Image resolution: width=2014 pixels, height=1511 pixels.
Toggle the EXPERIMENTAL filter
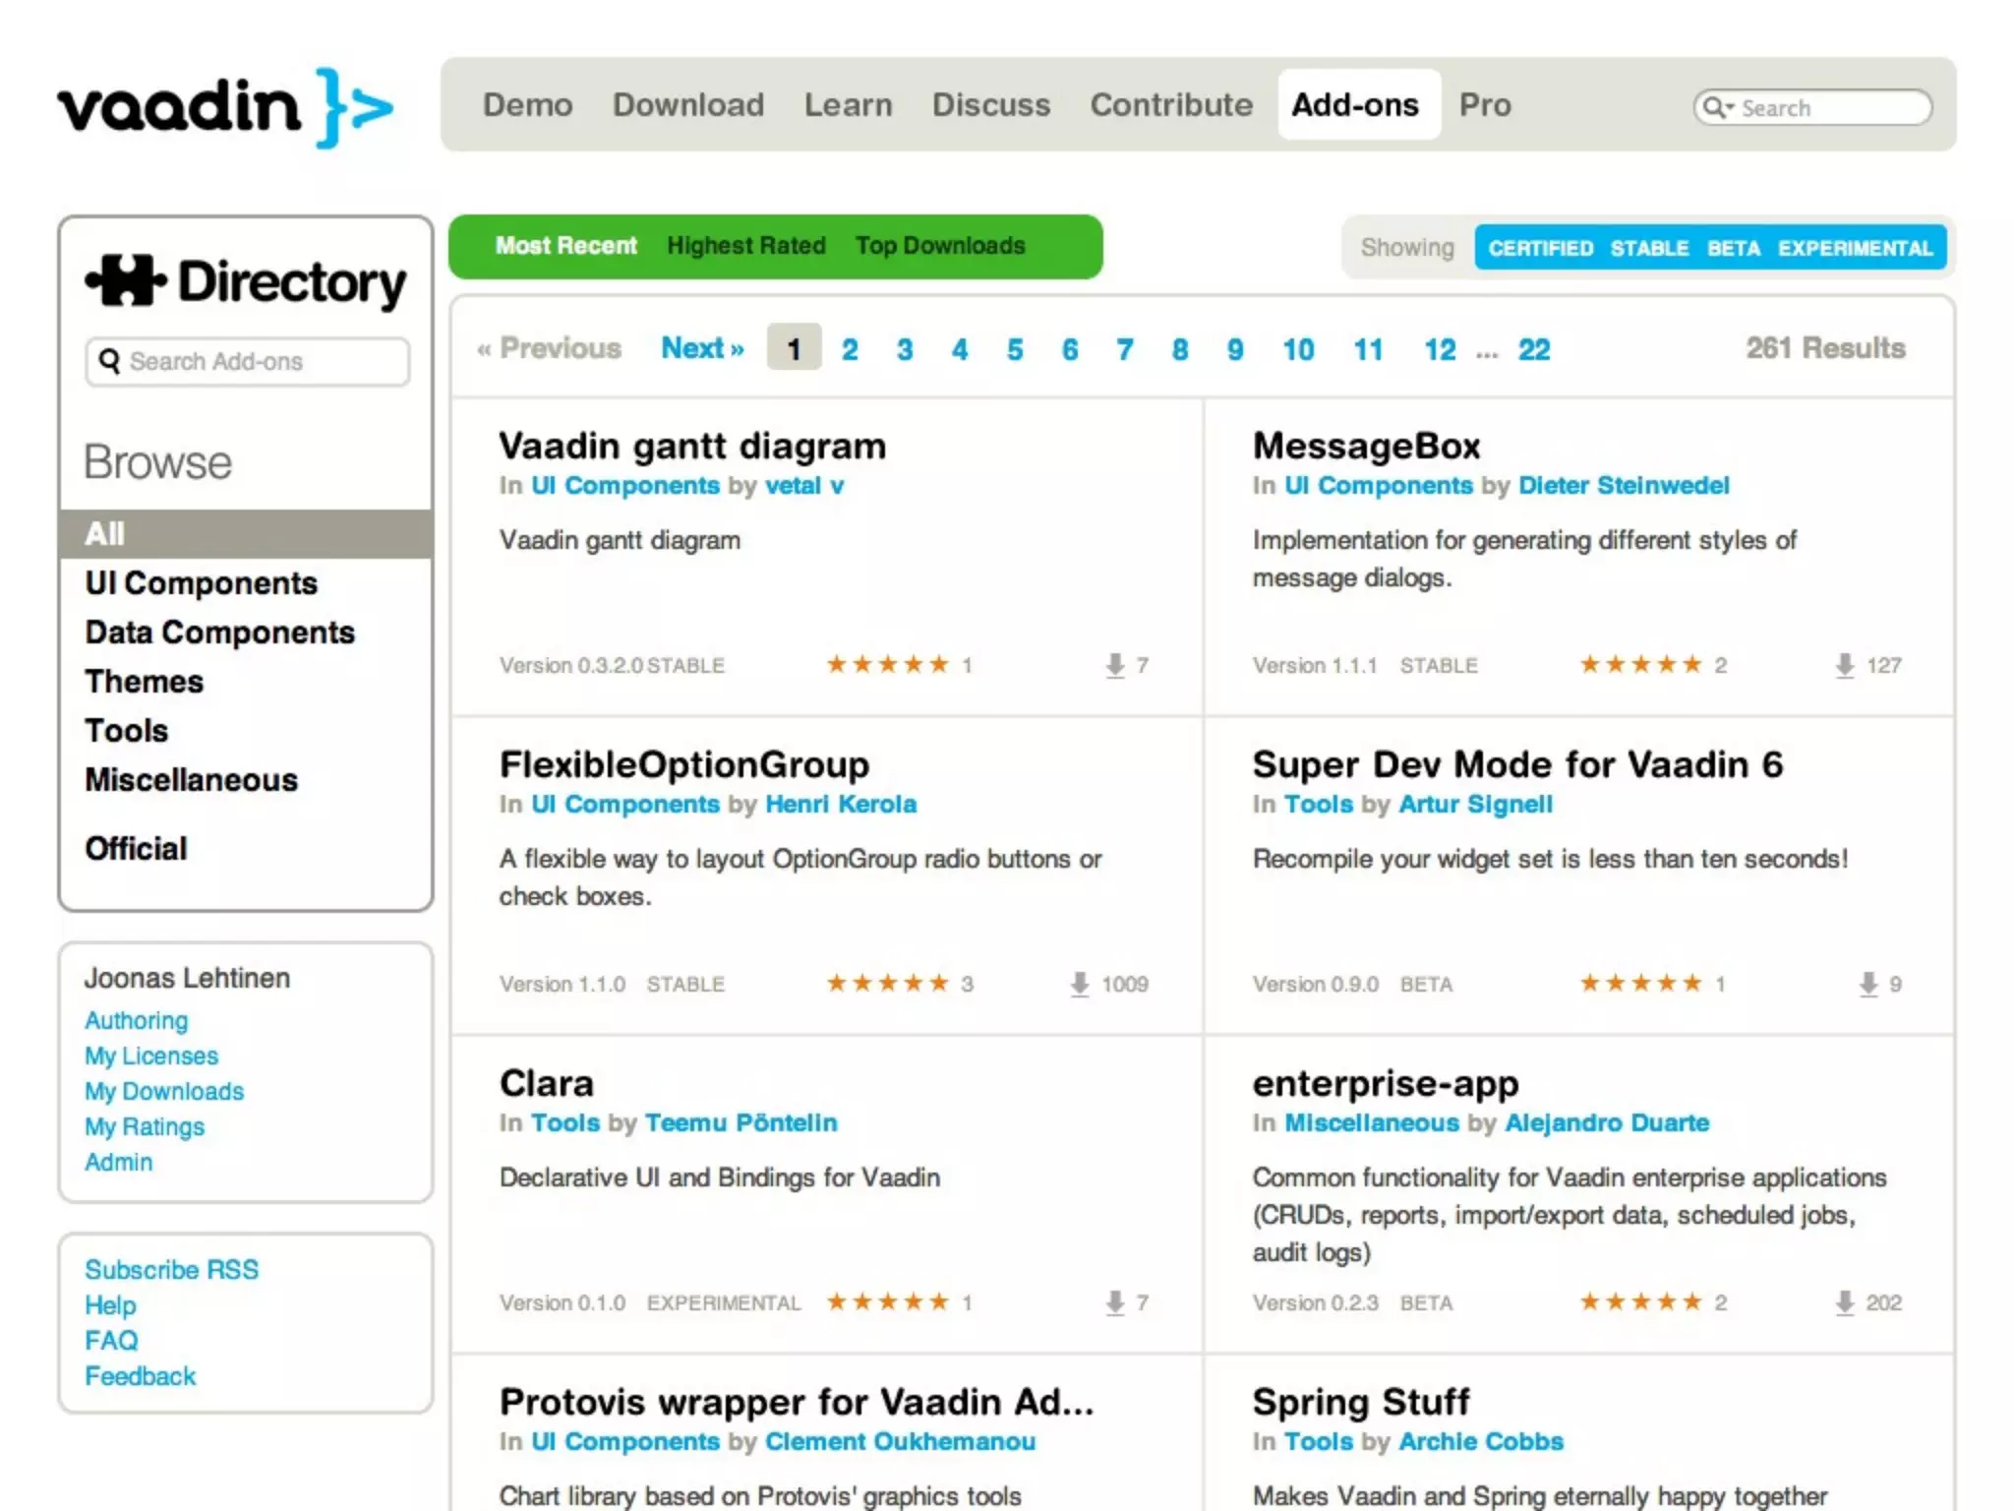(1855, 248)
